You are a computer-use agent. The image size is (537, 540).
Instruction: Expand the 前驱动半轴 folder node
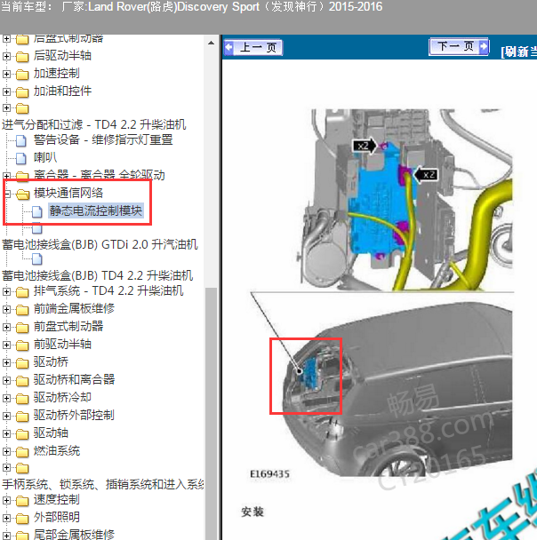(x=6, y=345)
